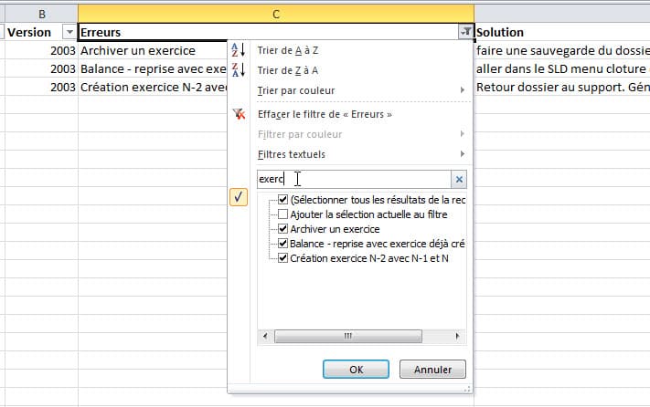Click the Annuler button
The image size is (650, 407).
432,370
